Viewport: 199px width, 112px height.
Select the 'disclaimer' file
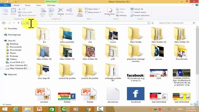tap(113, 95)
